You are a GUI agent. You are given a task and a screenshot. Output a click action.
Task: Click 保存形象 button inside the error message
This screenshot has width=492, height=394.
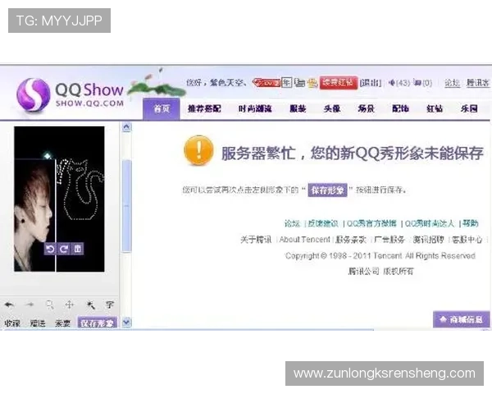click(327, 190)
